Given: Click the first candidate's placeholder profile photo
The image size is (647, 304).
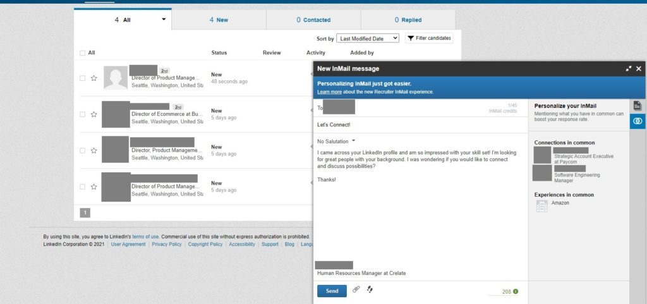Looking at the screenshot, I should click(116, 78).
